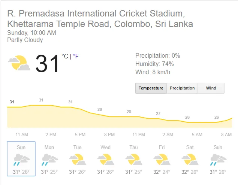
Task: Click the partly cloudy current weather icon
Action: click(19, 63)
